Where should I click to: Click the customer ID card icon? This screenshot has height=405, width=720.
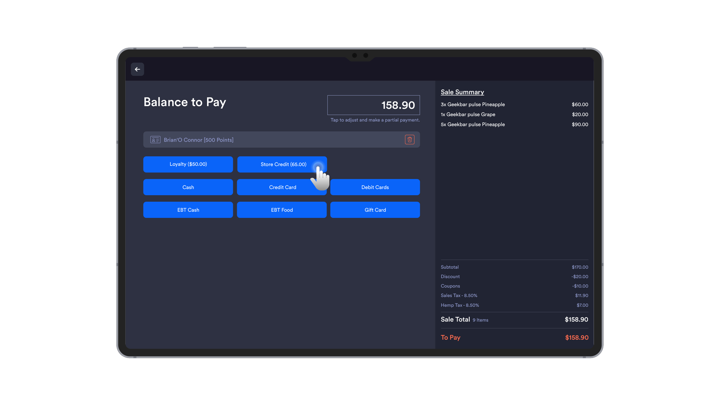(156, 140)
